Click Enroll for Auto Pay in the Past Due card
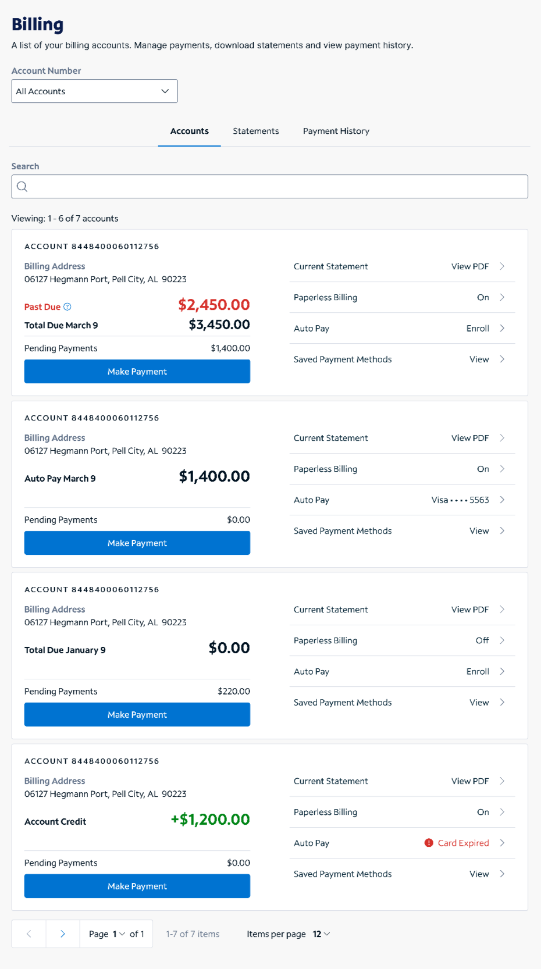The image size is (541, 969). pos(478,329)
